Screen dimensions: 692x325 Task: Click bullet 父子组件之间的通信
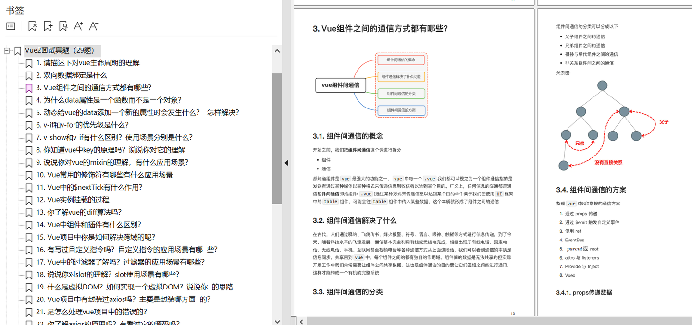pyautogui.click(x=584, y=36)
